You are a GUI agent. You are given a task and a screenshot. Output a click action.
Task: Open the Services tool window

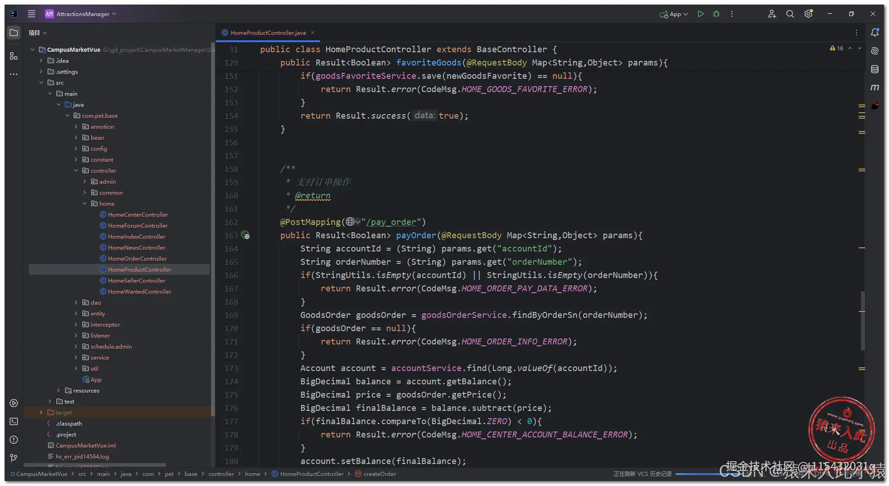pos(14,403)
